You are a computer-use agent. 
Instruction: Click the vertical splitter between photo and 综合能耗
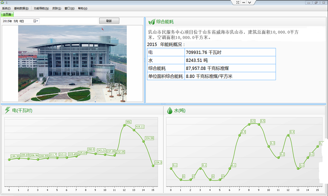click(145, 60)
